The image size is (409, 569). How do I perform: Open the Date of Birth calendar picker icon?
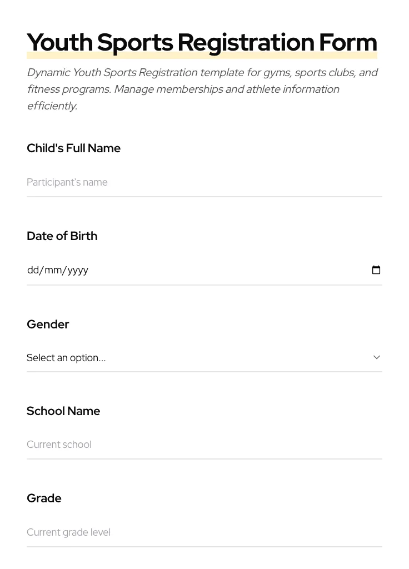tap(376, 270)
